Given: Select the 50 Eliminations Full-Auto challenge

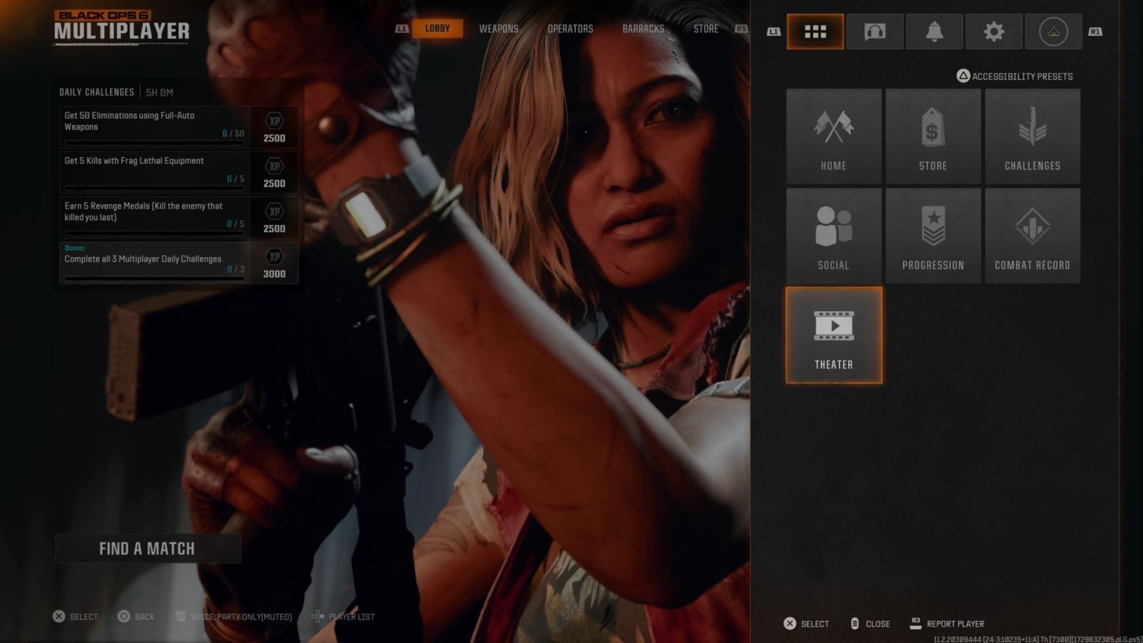Looking at the screenshot, I should 179,127.
